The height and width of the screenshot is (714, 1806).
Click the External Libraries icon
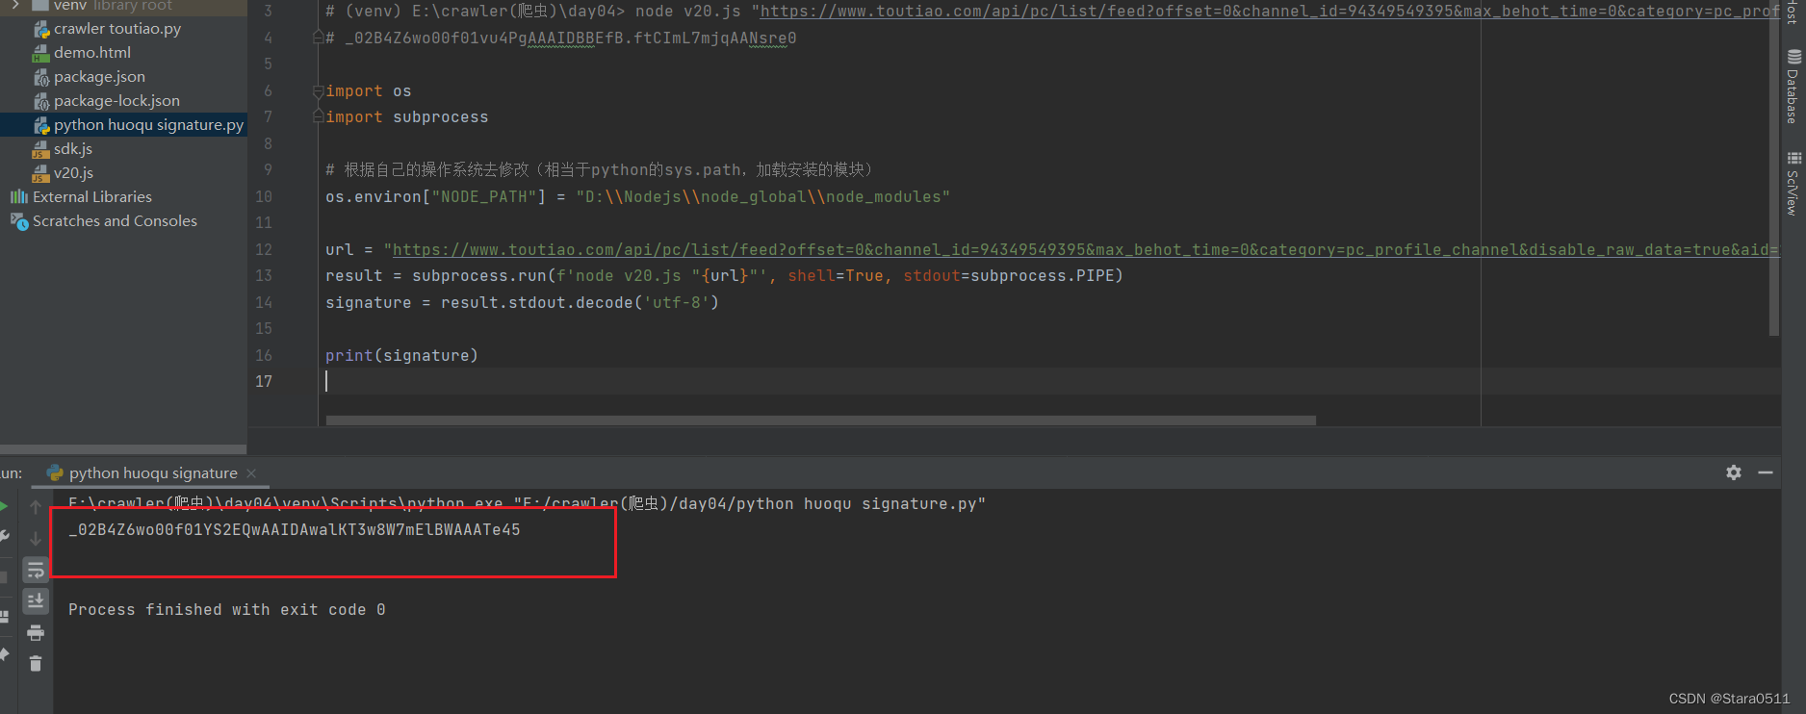18,197
